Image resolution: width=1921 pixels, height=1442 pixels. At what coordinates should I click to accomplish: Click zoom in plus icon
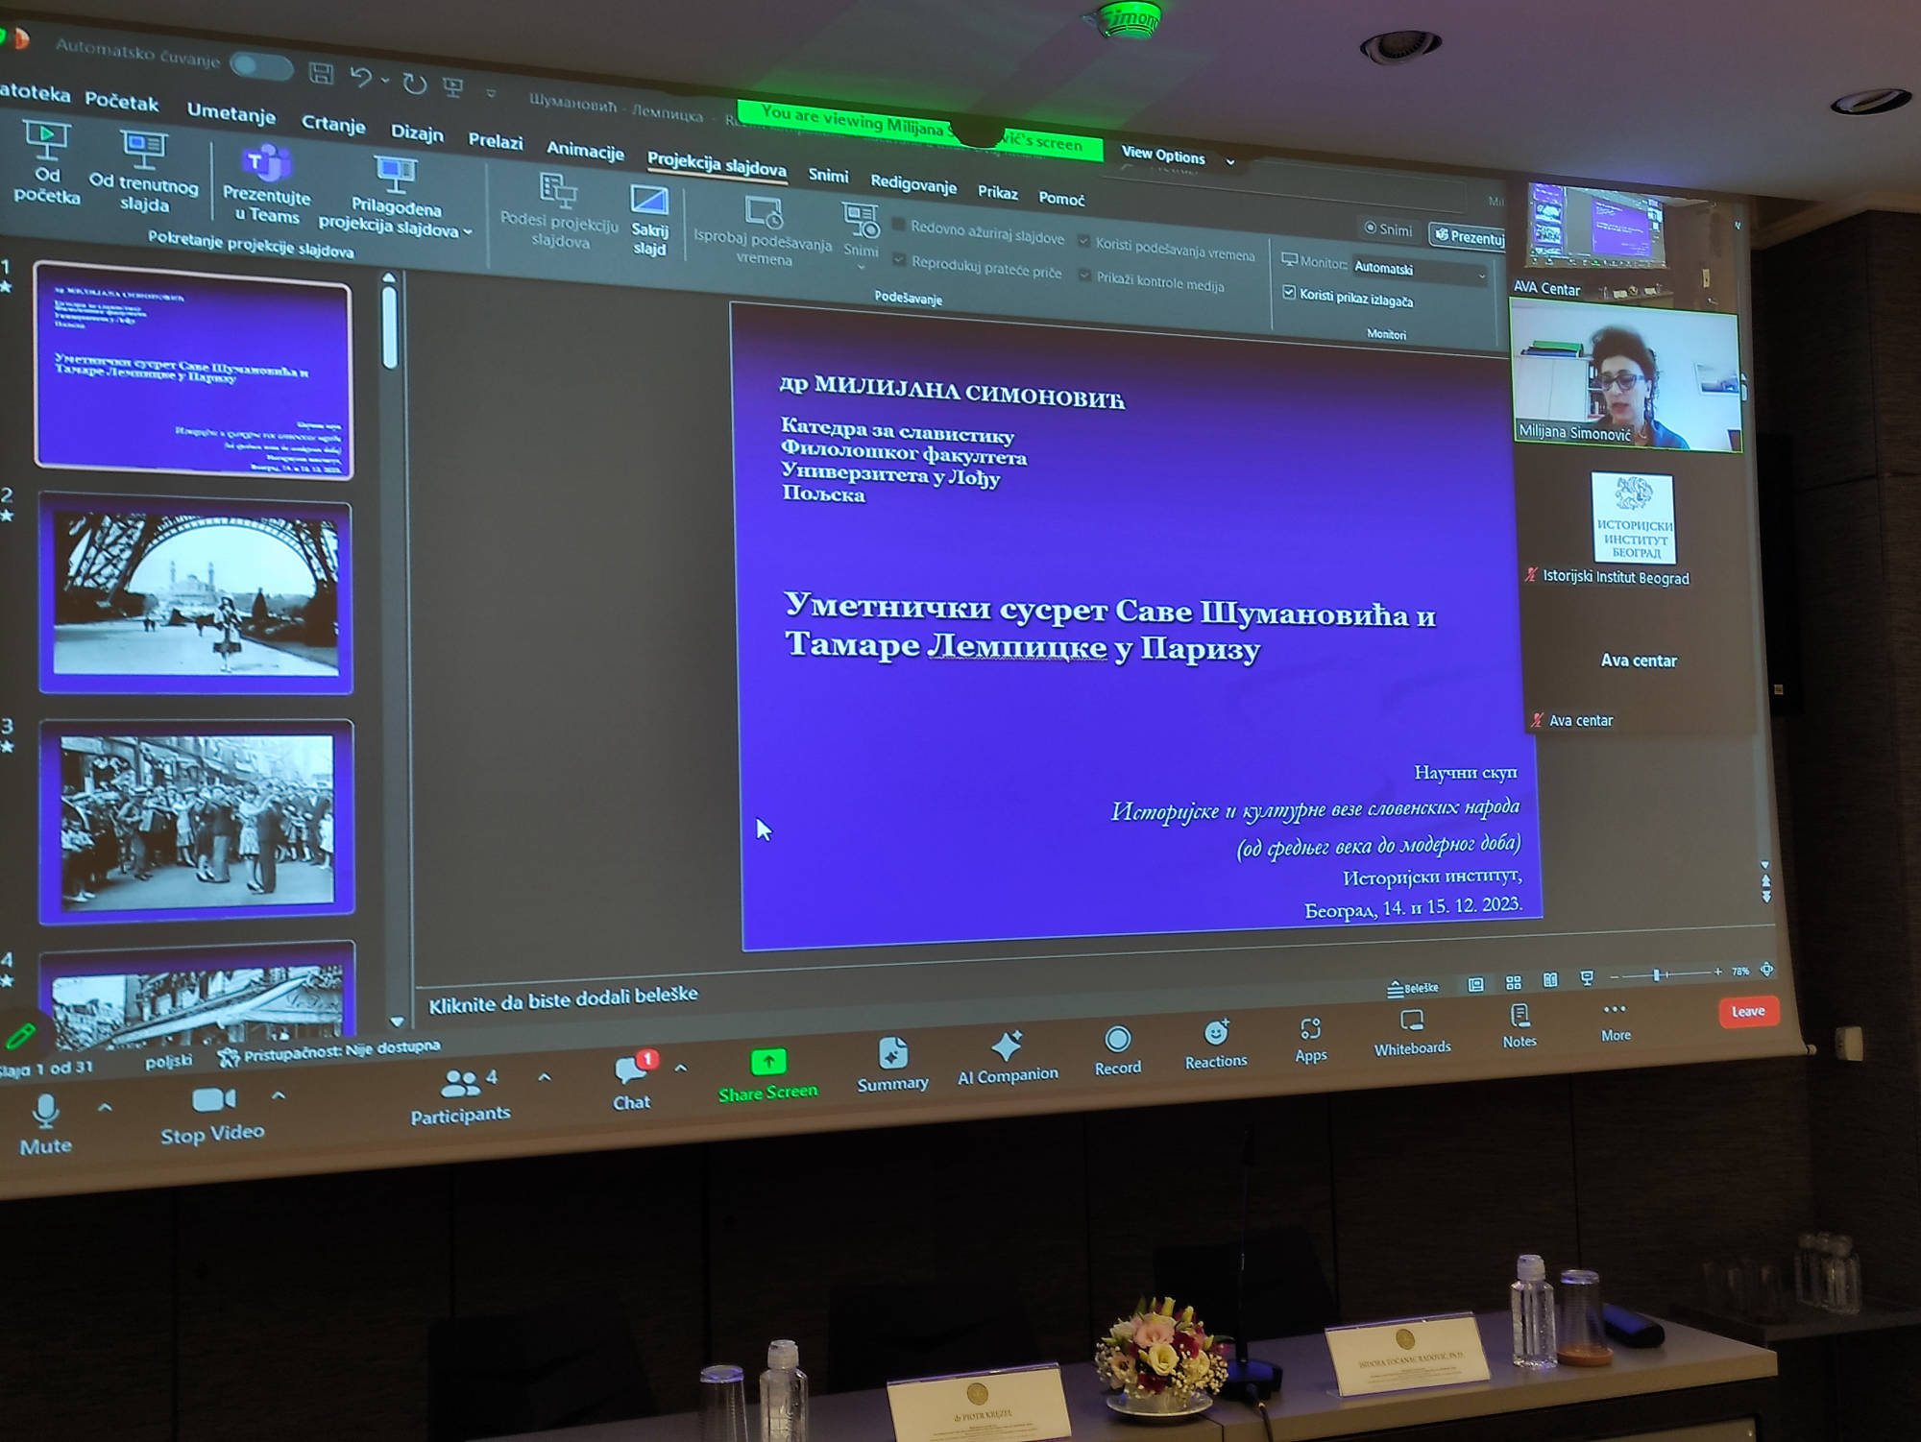point(1718,972)
